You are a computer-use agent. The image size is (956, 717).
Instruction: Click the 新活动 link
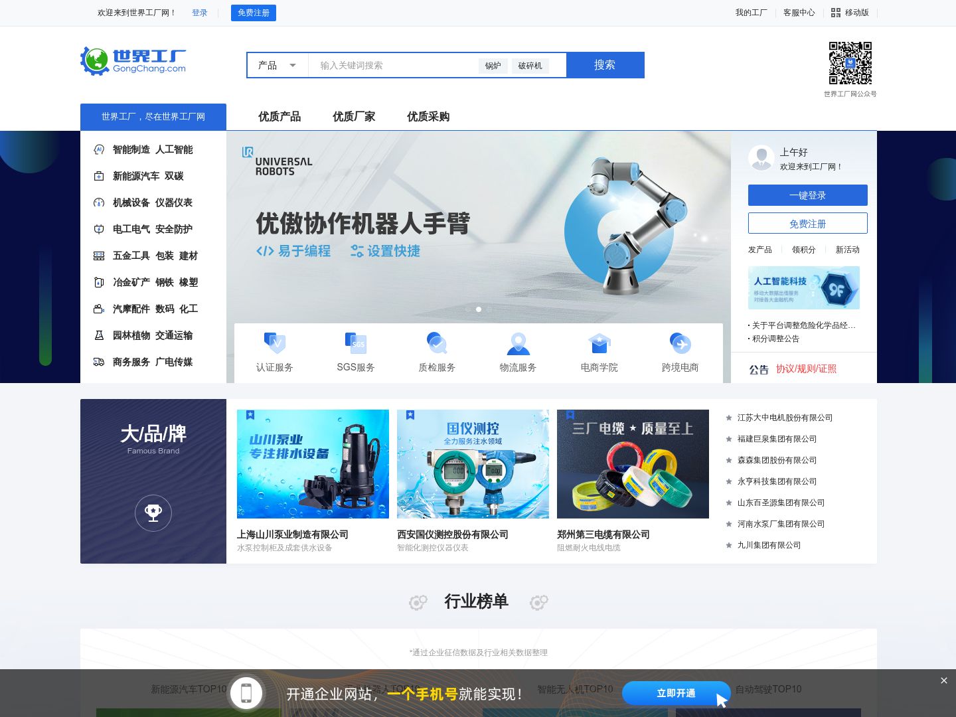848,250
